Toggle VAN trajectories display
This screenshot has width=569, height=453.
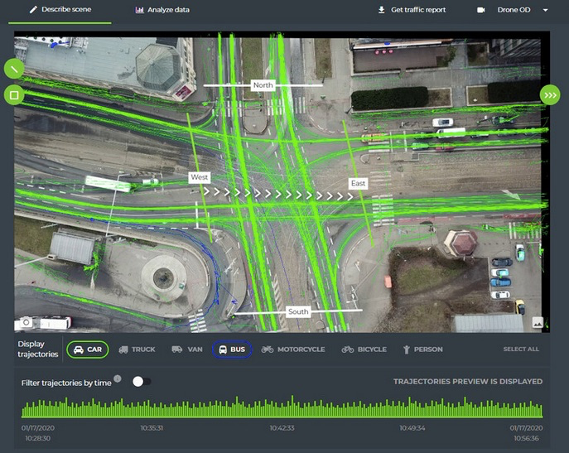click(187, 349)
